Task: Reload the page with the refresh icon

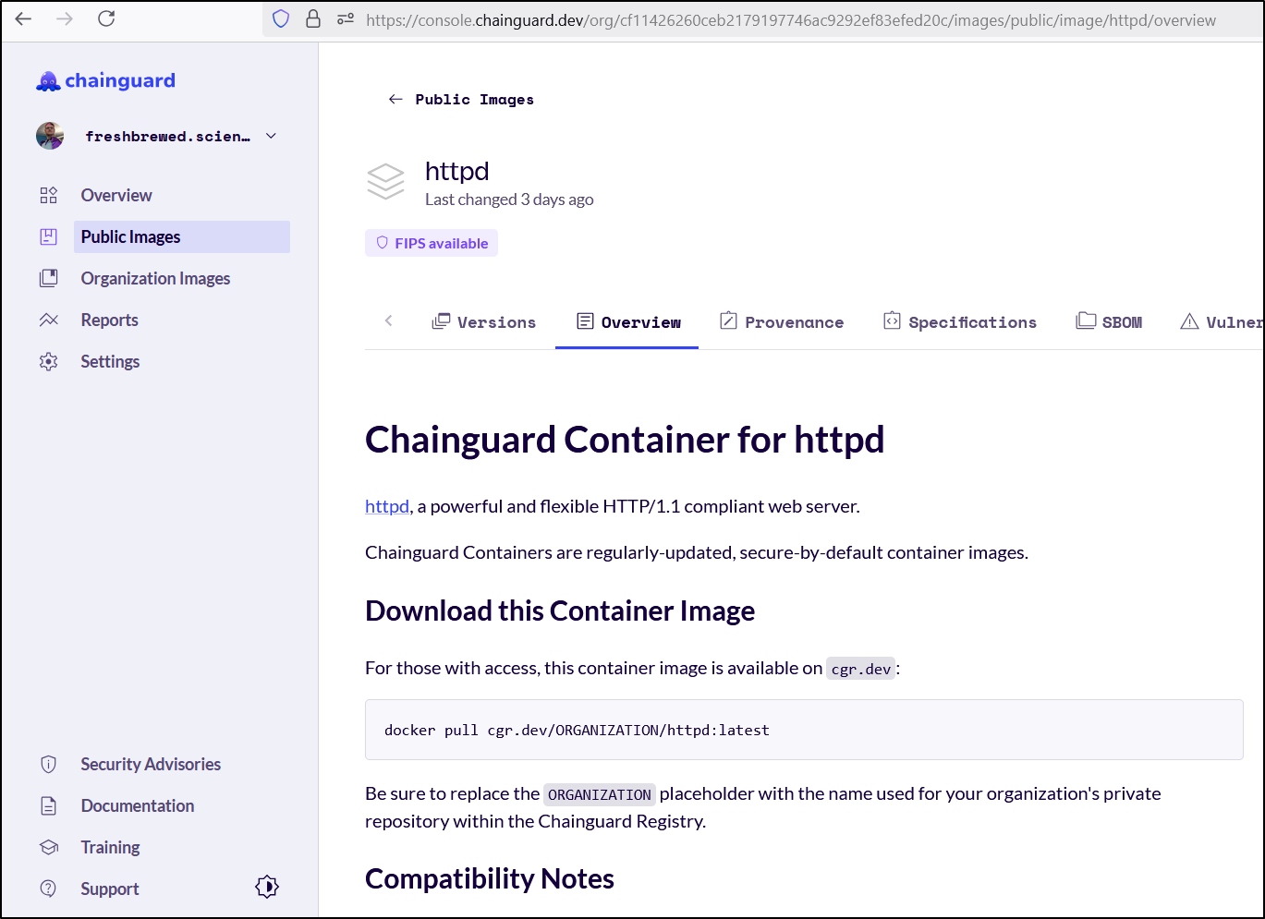Action: pyautogui.click(x=106, y=18)
